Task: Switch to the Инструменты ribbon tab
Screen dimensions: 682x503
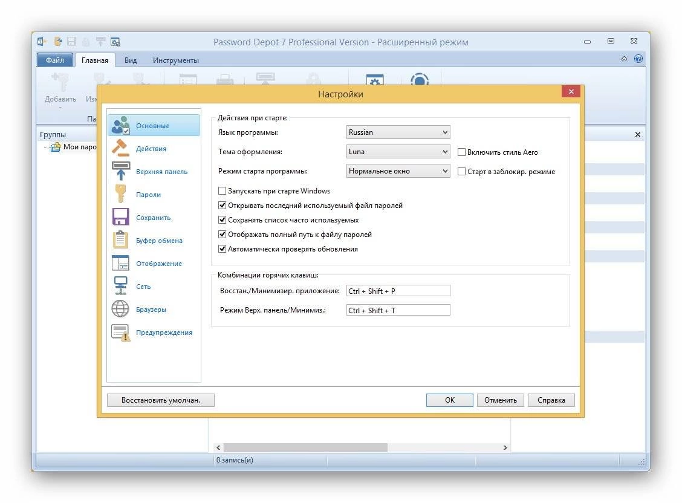Action: (x=176, y=60)
